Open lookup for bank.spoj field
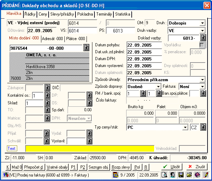Image resolution: width=212 pixels, height=181 pixels. tap(159, 93)
